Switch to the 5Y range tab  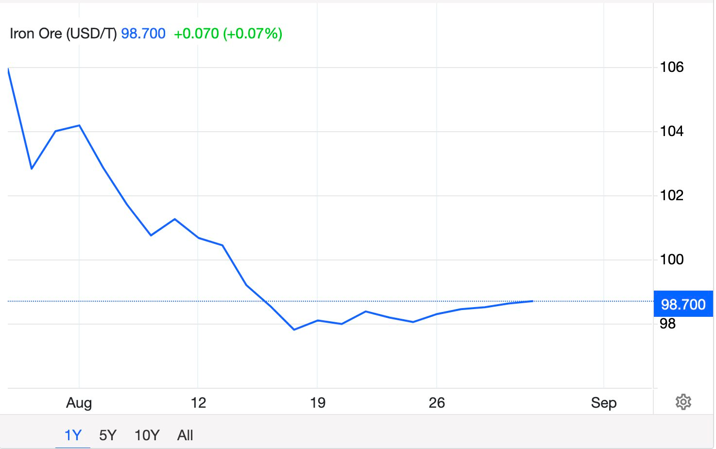(108, 435)
